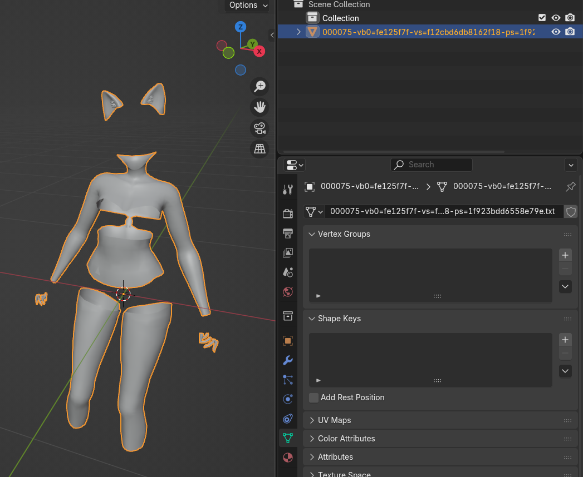
Task: Click the Zoom viewport gizmo icon
Action: (x=259, y=86)
